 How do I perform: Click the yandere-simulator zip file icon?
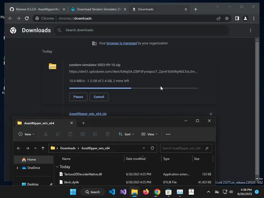(x=53, y=66)
